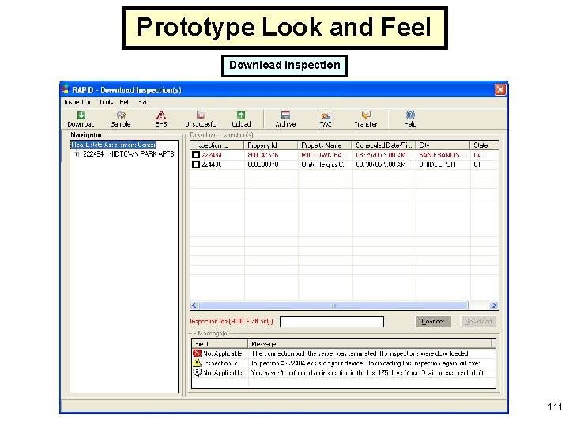Screen dimensions: 569x427
Task: Select Real Estate Assessment Center tree root
Action: coord(114,145)
